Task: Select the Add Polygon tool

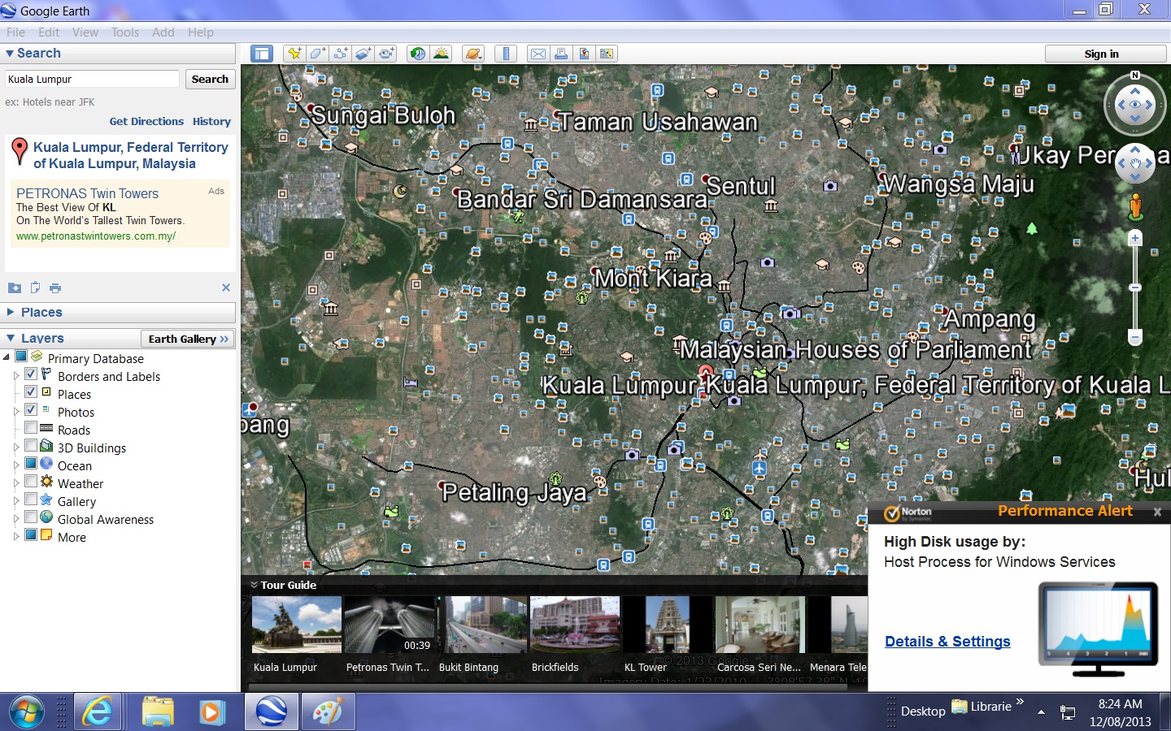Action: [x=317, y=54]
